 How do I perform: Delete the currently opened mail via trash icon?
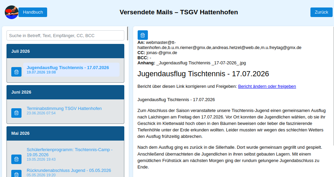(143, 35)
